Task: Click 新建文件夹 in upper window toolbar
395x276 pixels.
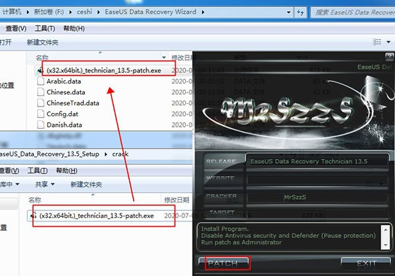Action: 42,42
